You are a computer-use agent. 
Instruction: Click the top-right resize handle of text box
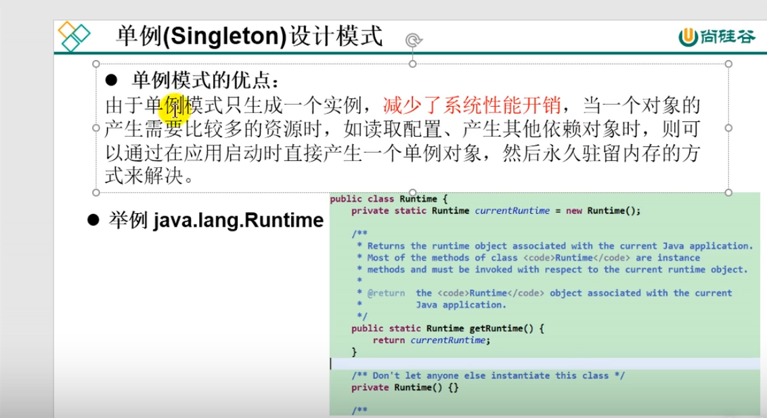click(728, 64)
